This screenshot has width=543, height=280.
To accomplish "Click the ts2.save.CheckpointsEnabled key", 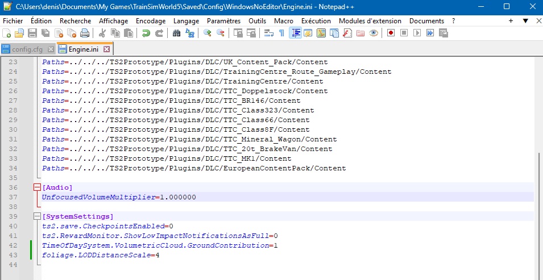I will 103,227.
